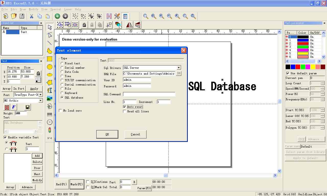327x196 pixels.
Task: Select the rectangle drawing tool
Action: (x=50, y=59)
